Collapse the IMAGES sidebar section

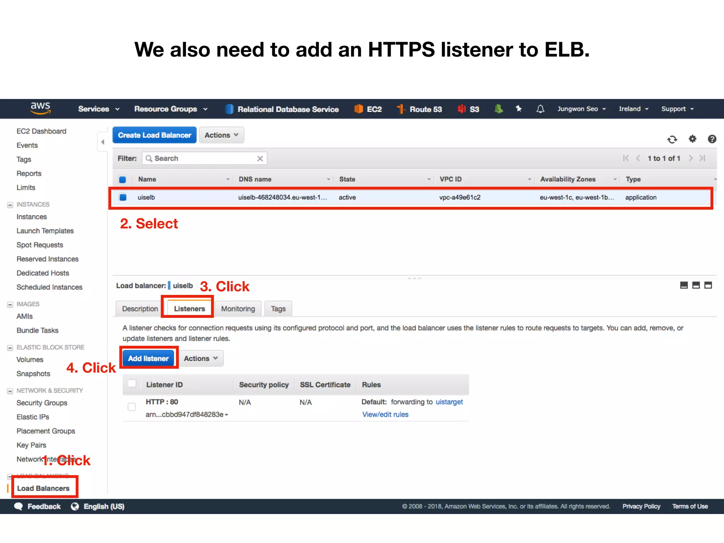point(10,304)
